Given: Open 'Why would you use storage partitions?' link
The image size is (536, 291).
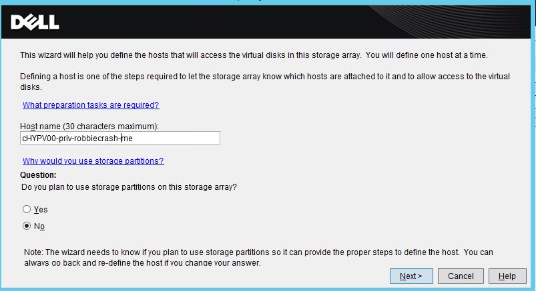Looking at the screenshot, I should [x=93, y=160].
